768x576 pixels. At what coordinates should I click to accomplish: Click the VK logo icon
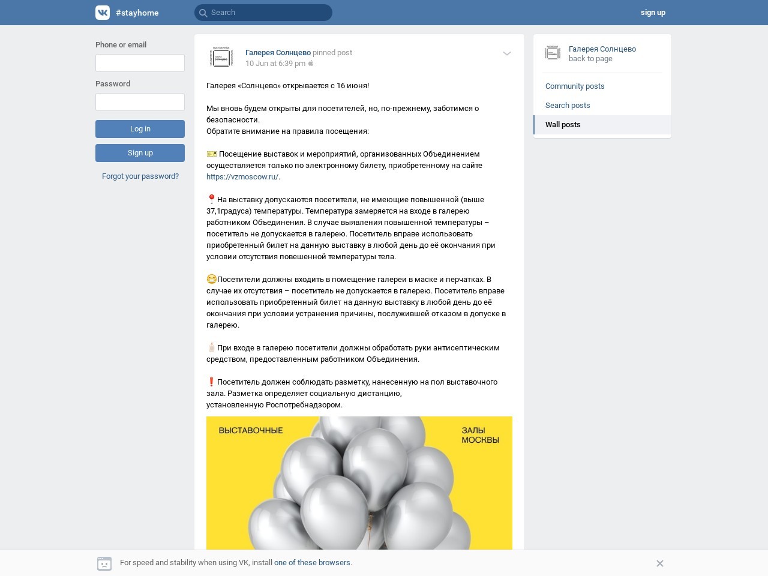click(x=103, y=13)
